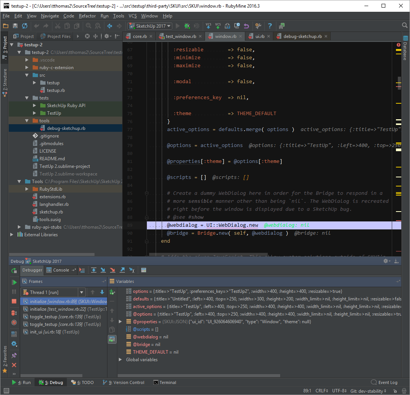Image resolution: width=410 pixels, height=395 pixels.
Task: Click the Step Out debugger icon
Action: 122,270
